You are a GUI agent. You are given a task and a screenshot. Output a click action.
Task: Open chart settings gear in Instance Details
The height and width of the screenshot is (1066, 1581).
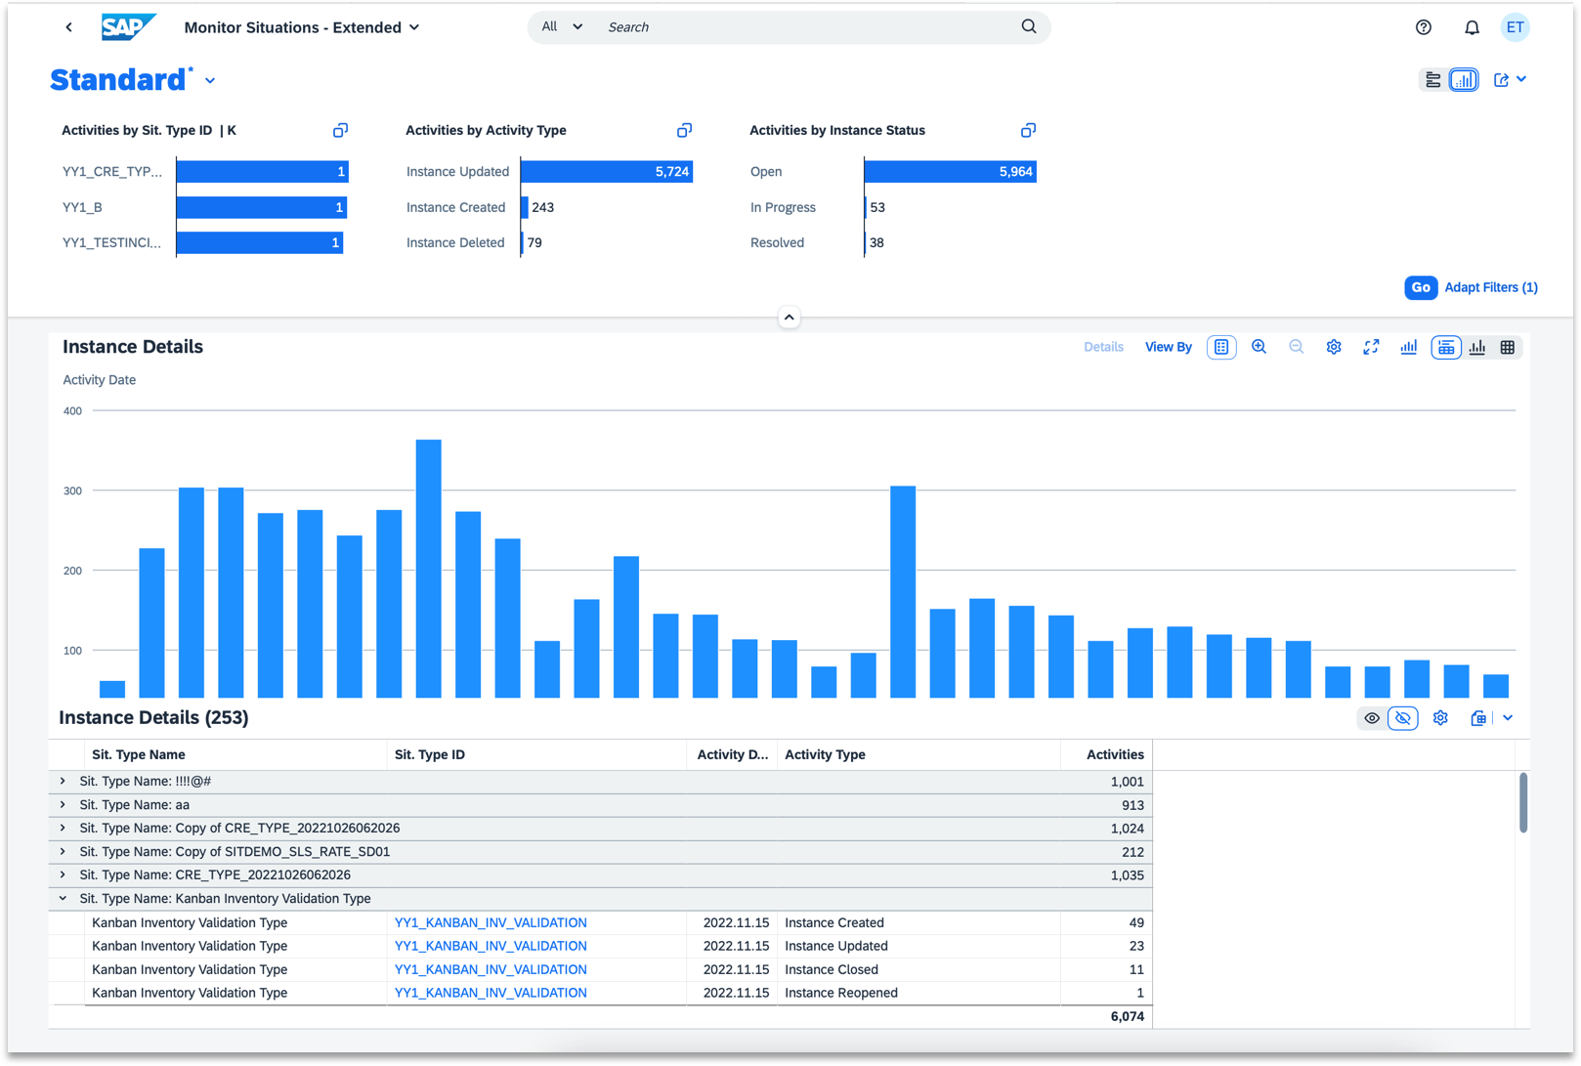(1334, 347)
